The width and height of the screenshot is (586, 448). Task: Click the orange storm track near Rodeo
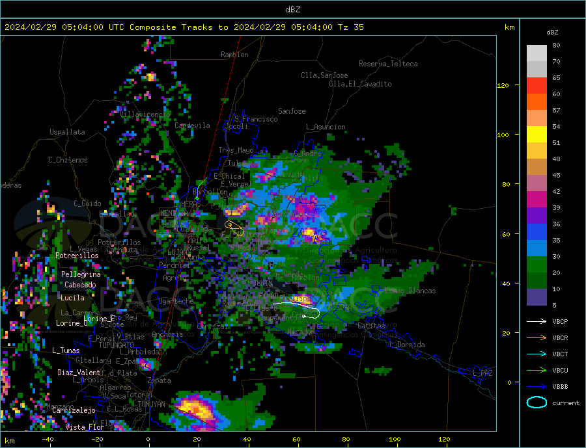pyautogui.click(x=234, y=227)
